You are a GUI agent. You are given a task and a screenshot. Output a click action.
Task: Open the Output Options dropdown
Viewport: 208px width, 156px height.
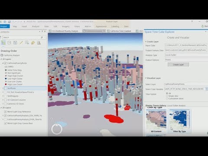click(186, 60)
